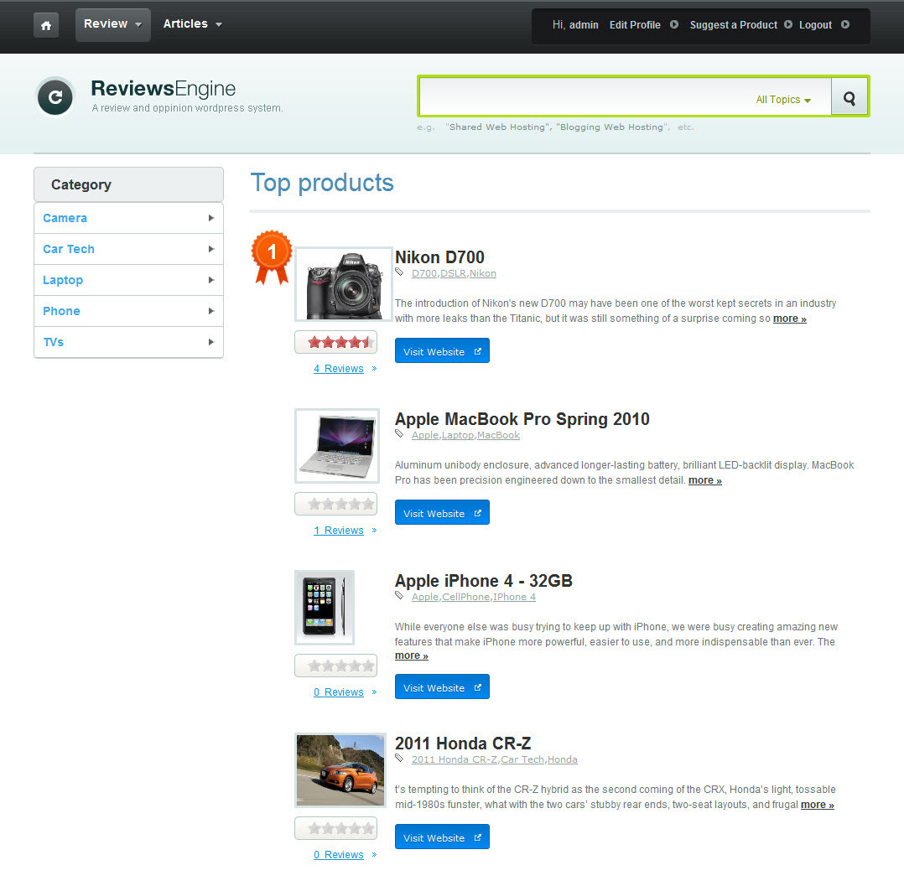Expand the Camera category

click(x=211, y=218)
